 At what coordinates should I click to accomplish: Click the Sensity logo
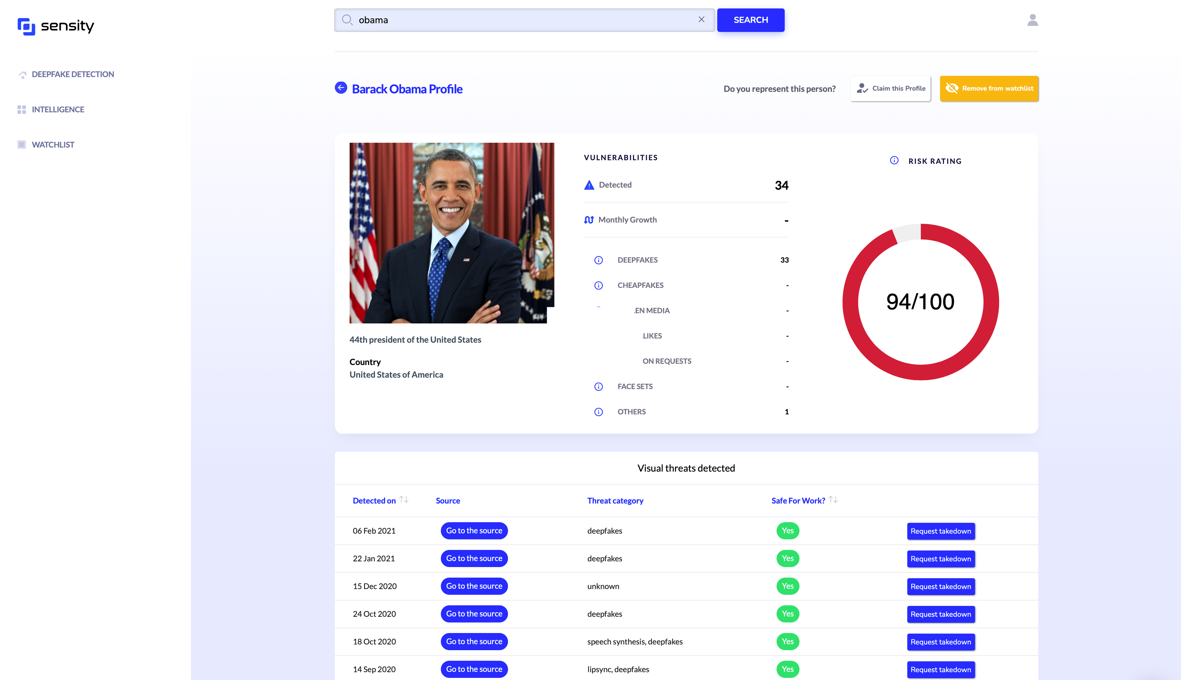click(56, 26)
